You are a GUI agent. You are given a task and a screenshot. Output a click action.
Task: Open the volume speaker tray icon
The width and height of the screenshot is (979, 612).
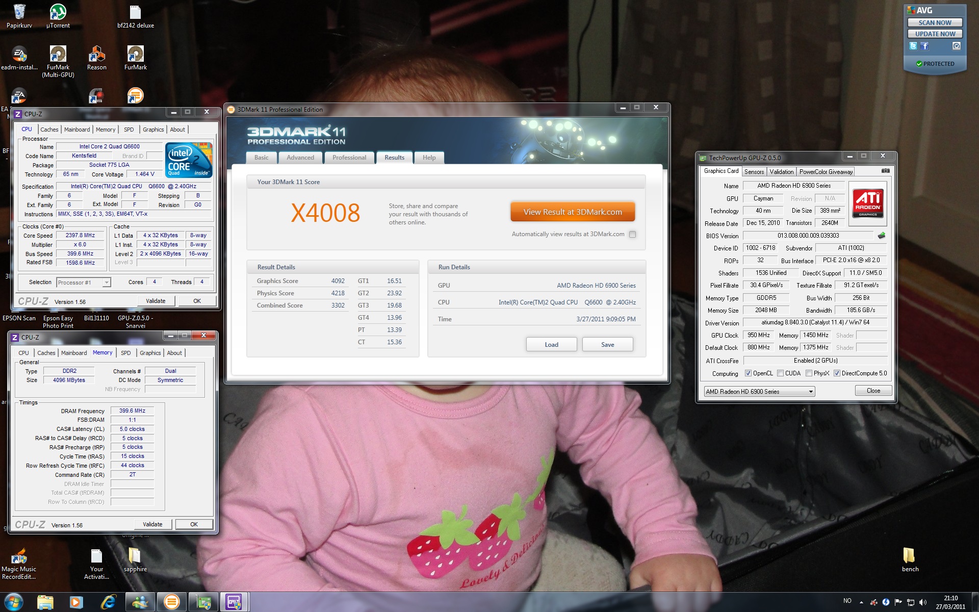point(922,602)
